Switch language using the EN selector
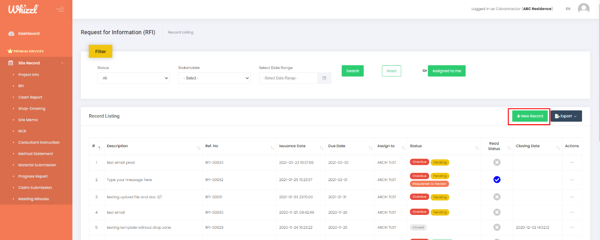This screenshot has height=240, width=600. coord(568,9)
